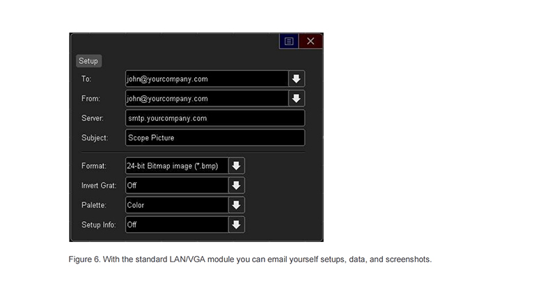This screenshot has height=290, width=557.
Task: Click the Invert Grat Off value box
Action: click(177, 185)
